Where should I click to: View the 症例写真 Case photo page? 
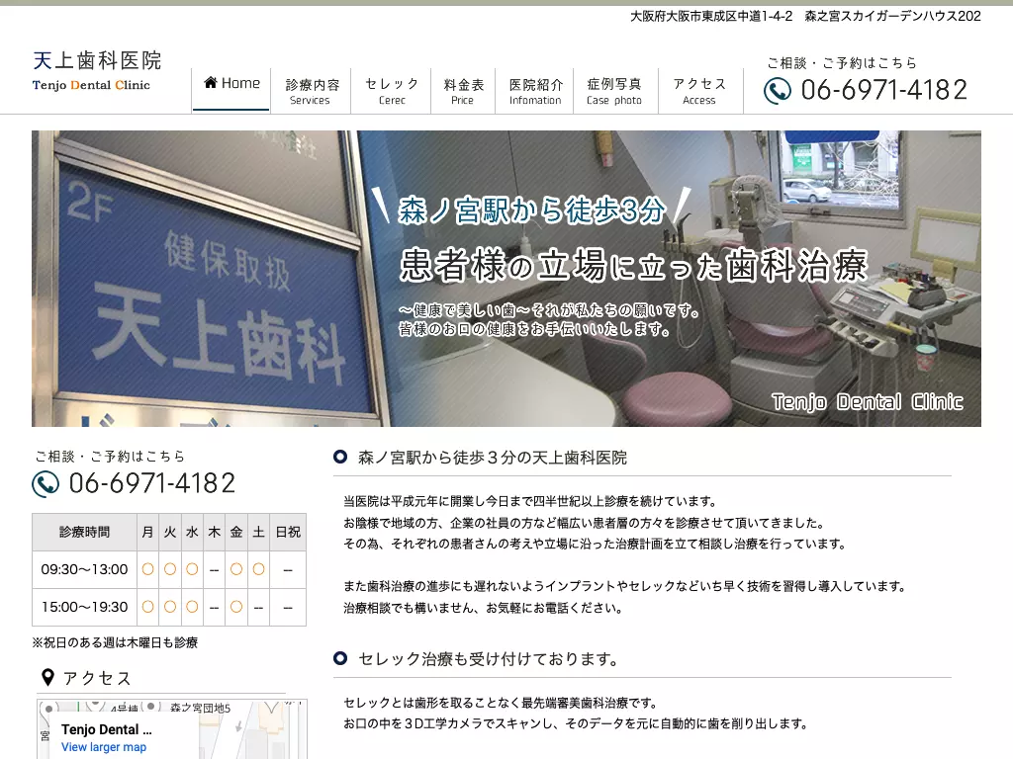[x=614, y=91]
